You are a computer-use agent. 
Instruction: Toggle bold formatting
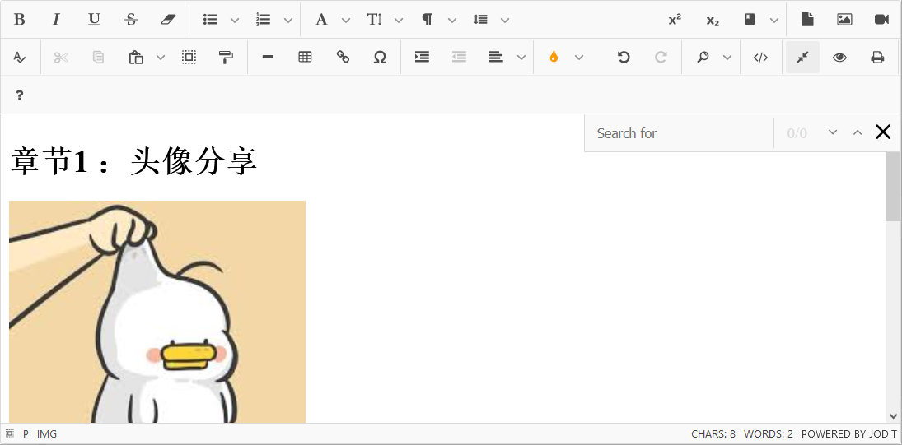pyautogui.click(x=20, y=20)
